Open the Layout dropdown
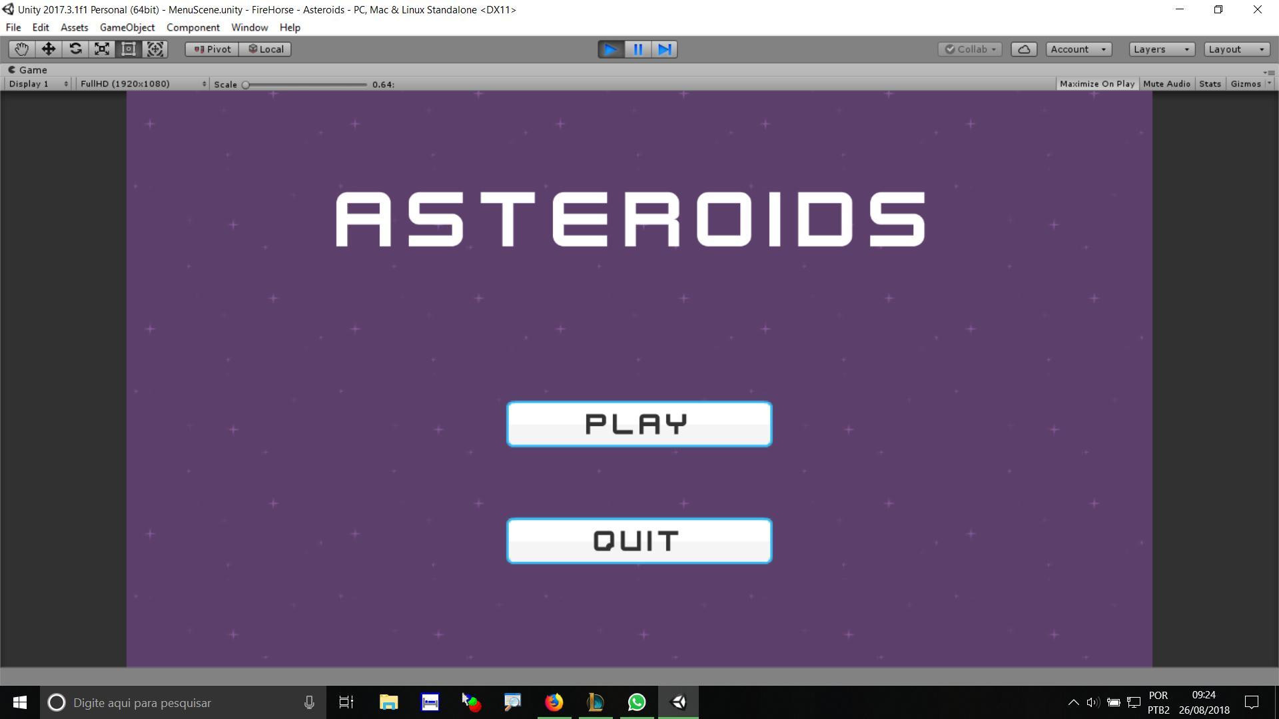The width and height of the screenshot is (1279, 719). [x=1236, y=49]
